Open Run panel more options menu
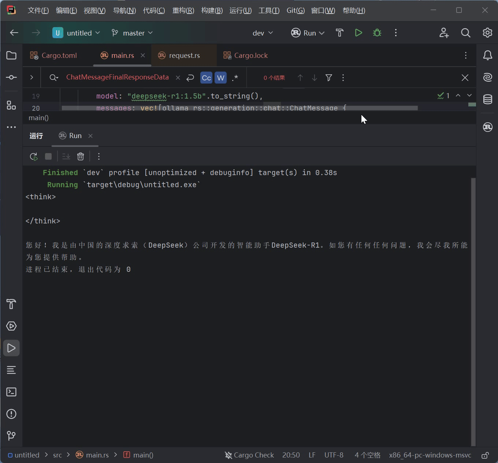Image resolution: width=498 pixels, height=463 pixels. click(99, 157)
